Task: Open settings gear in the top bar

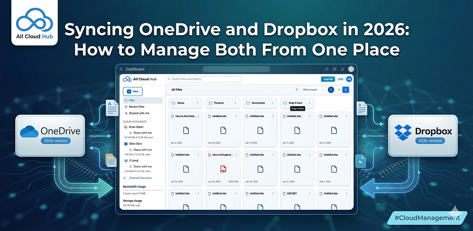Action: (334, 69)
